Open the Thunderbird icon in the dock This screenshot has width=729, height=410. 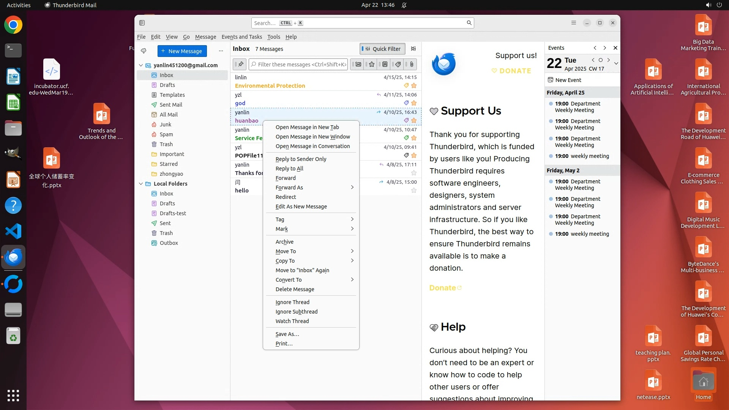pos(13,257)
